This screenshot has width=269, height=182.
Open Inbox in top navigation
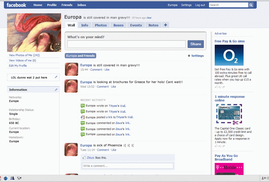tap(82, 5)
